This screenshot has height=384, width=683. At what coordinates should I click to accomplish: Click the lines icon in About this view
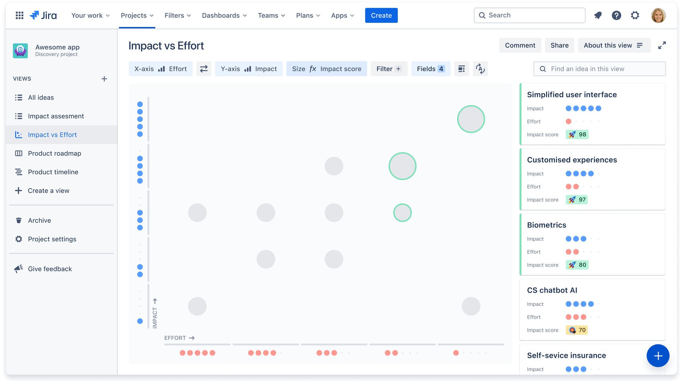coord(640,45)
